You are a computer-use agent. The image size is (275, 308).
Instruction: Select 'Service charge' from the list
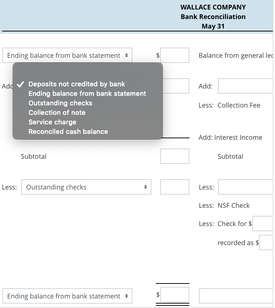[52, 122]
